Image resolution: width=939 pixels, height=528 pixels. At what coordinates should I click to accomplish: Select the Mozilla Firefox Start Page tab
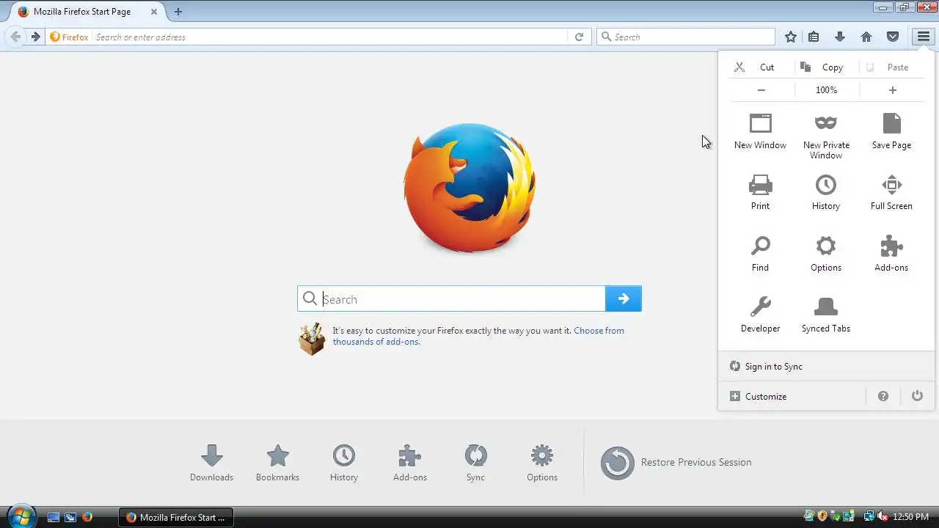coord(81,12)
